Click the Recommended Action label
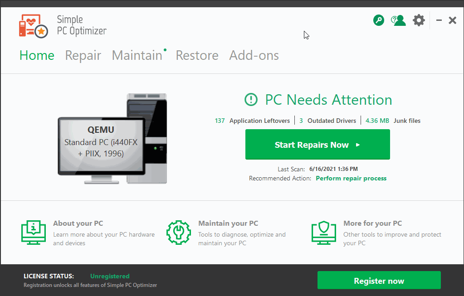Viewport: 464px width, 296px height. (x=280, y=178)
